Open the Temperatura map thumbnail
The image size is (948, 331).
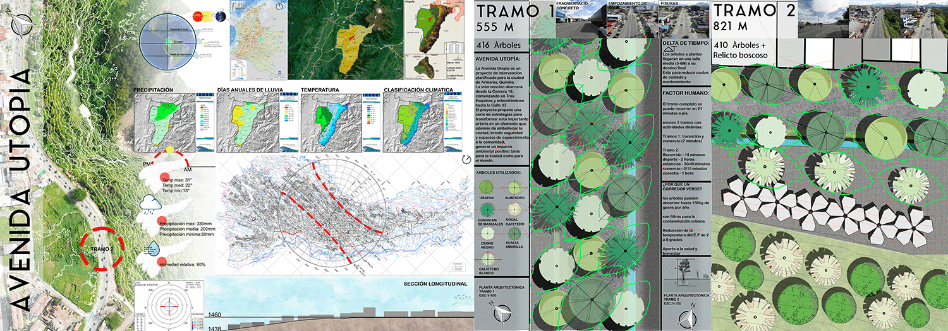click(x=330, y=122)
